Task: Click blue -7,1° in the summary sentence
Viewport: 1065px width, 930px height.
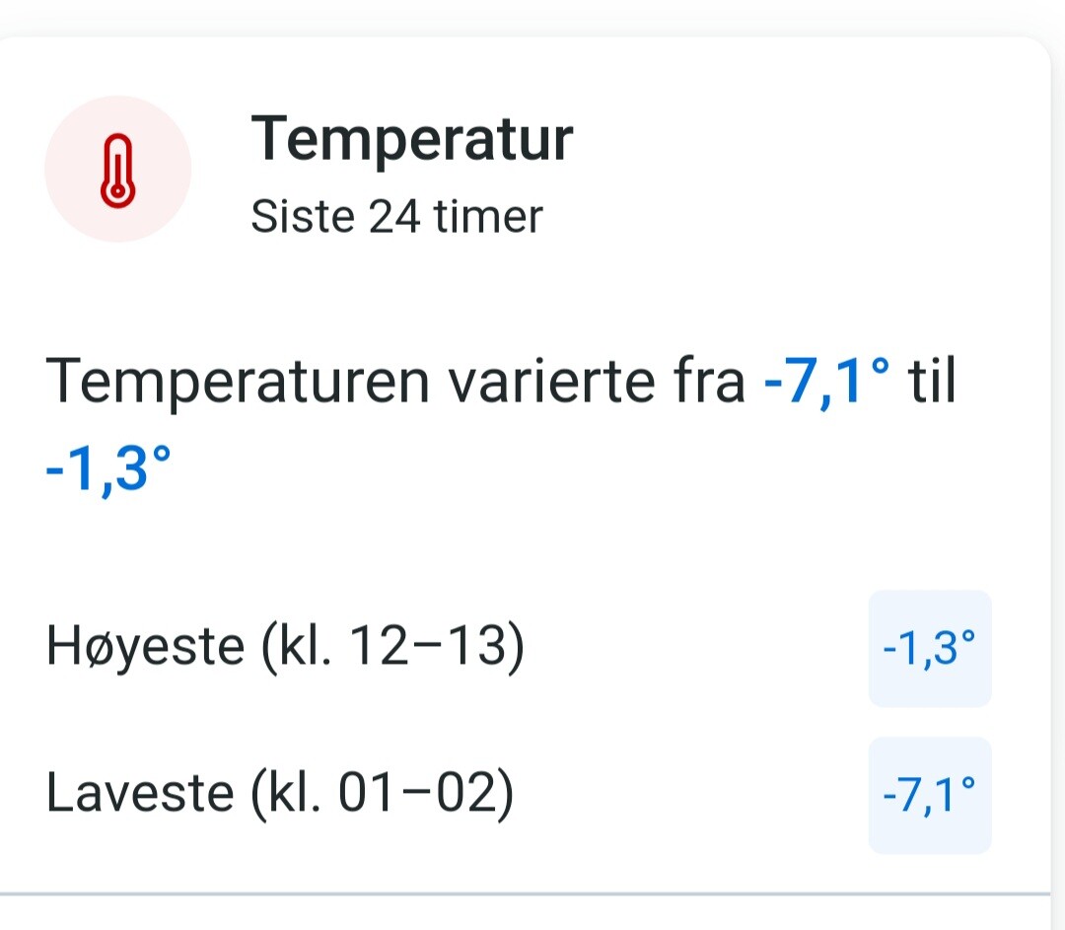Action: 826,382
